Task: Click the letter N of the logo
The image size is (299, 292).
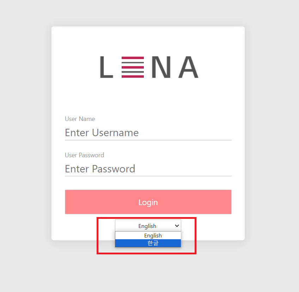Action: point(161,67)
